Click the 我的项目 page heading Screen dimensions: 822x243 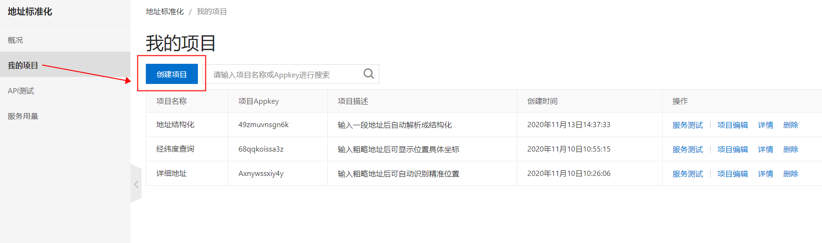tap(181, 43)
